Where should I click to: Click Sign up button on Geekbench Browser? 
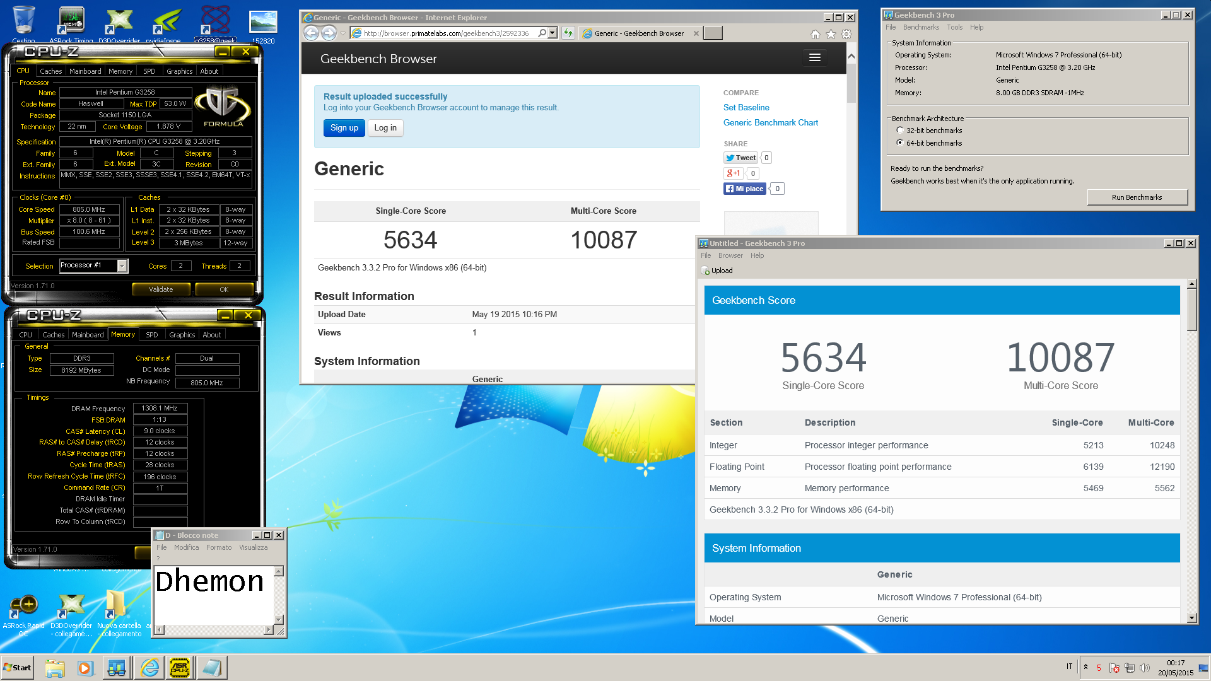344,128
